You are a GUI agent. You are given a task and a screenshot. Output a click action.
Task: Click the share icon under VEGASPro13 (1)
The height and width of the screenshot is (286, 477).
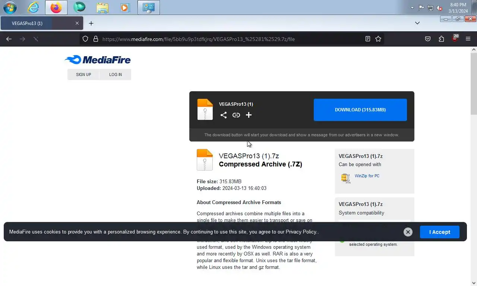[223, 115]
